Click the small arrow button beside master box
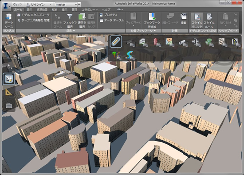 [79, 4]
